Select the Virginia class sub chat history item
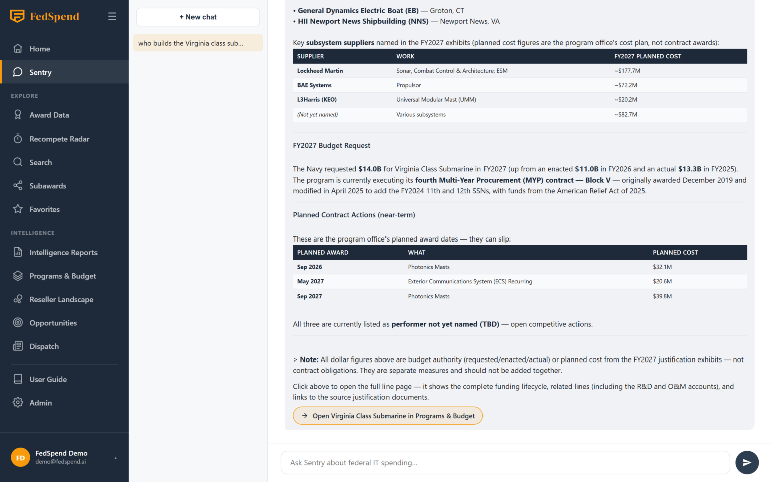Viewport: 772px width, 482px height. (198, 43)
